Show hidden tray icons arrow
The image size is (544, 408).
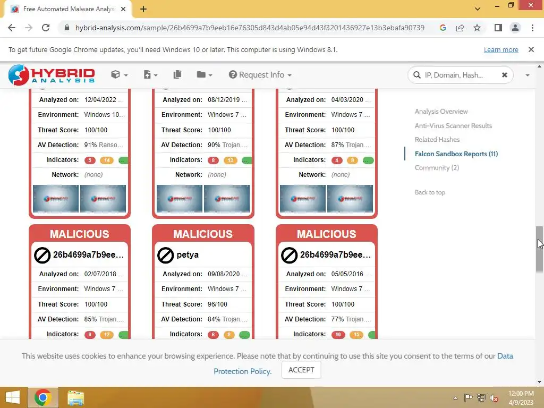tap(455, 398)
